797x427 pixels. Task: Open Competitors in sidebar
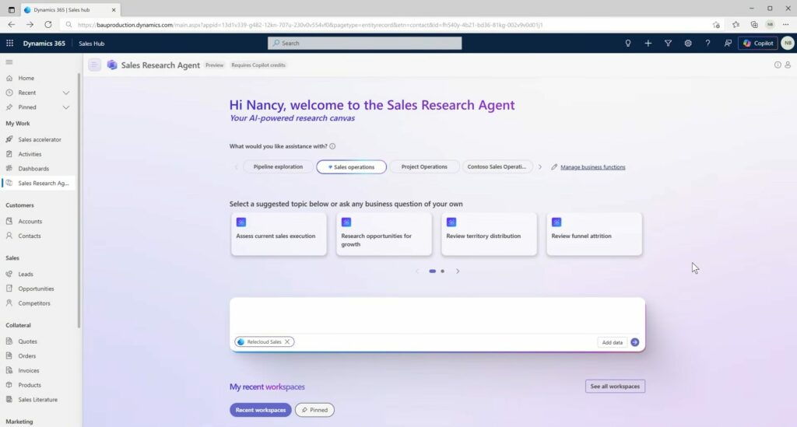[34, 303]
